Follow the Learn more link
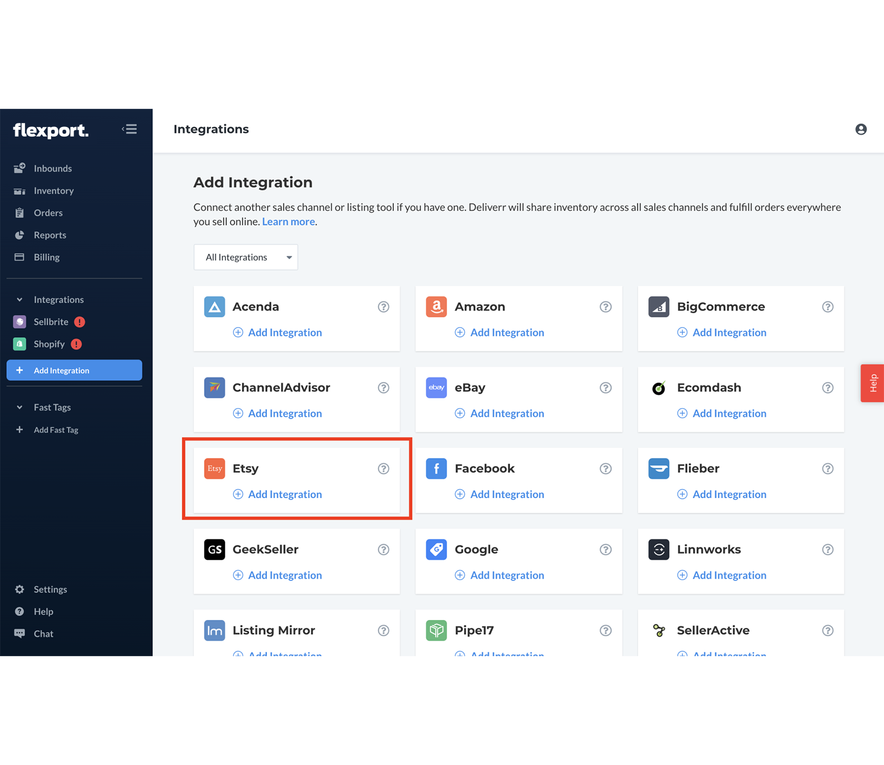Viewport: 884px width, 765px height. click(288, 222)
